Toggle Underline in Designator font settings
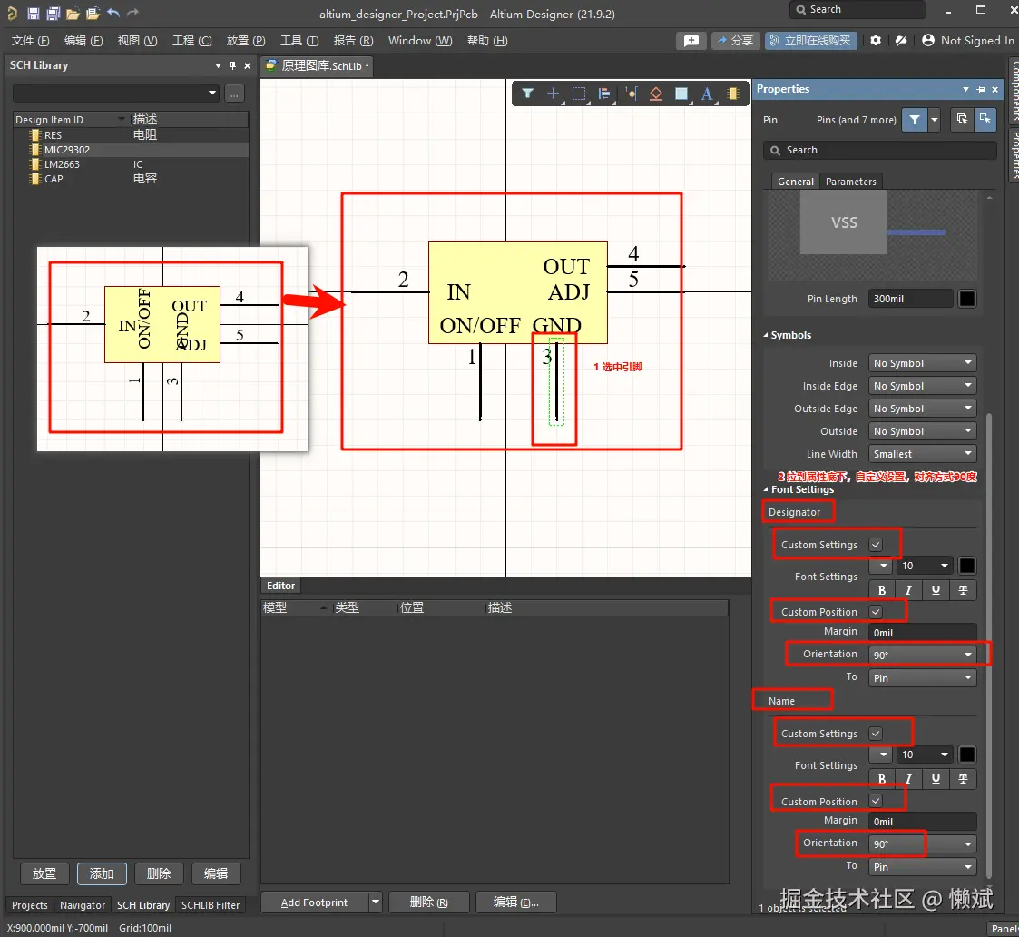Image resolution: width=1019 pixels, height=937 pixels. coord(936,590)
